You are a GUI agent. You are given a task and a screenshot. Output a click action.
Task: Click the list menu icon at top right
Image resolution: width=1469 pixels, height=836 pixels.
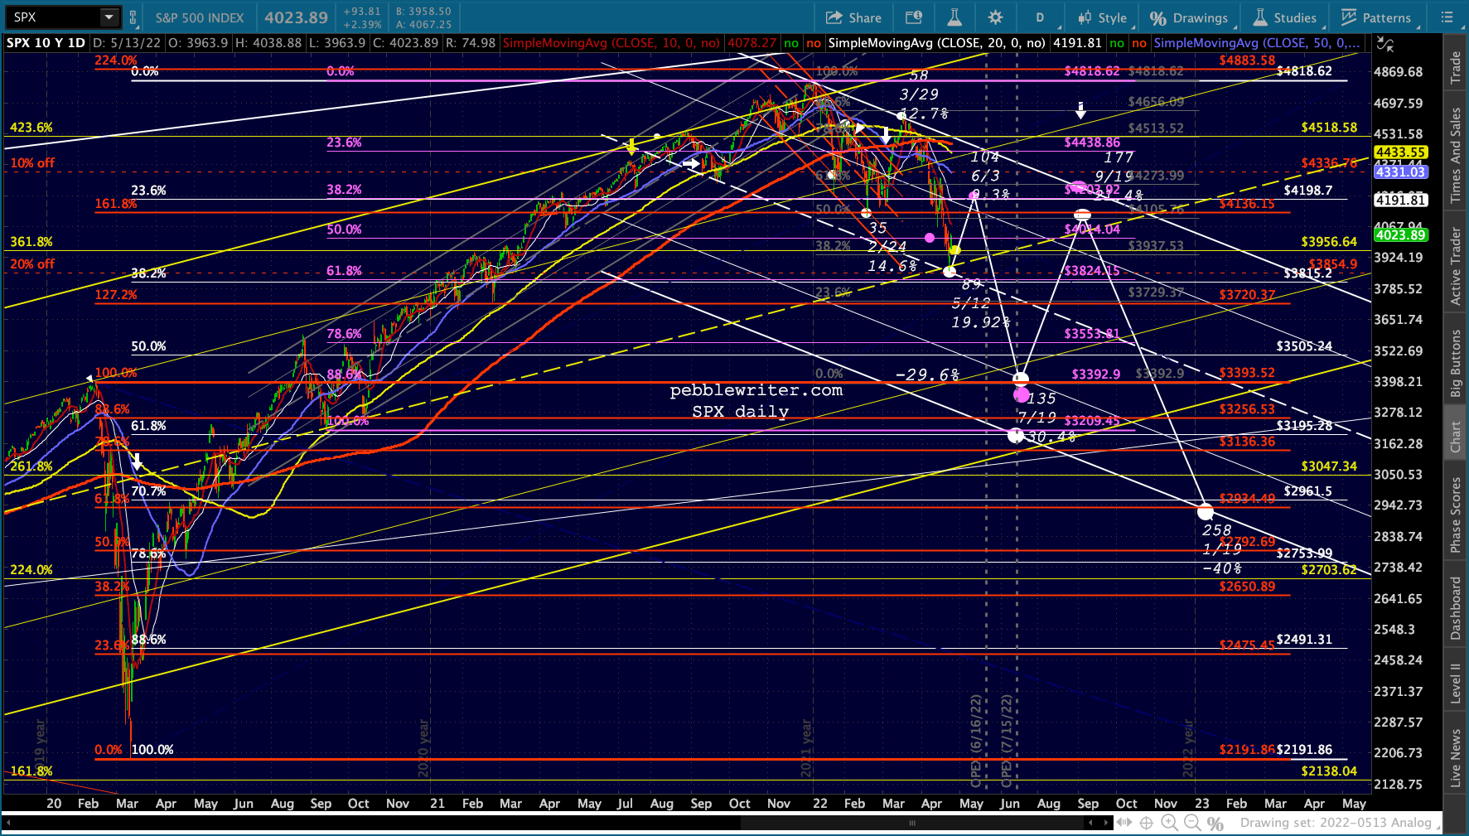pyautogui.click(x=1447, y=17)
